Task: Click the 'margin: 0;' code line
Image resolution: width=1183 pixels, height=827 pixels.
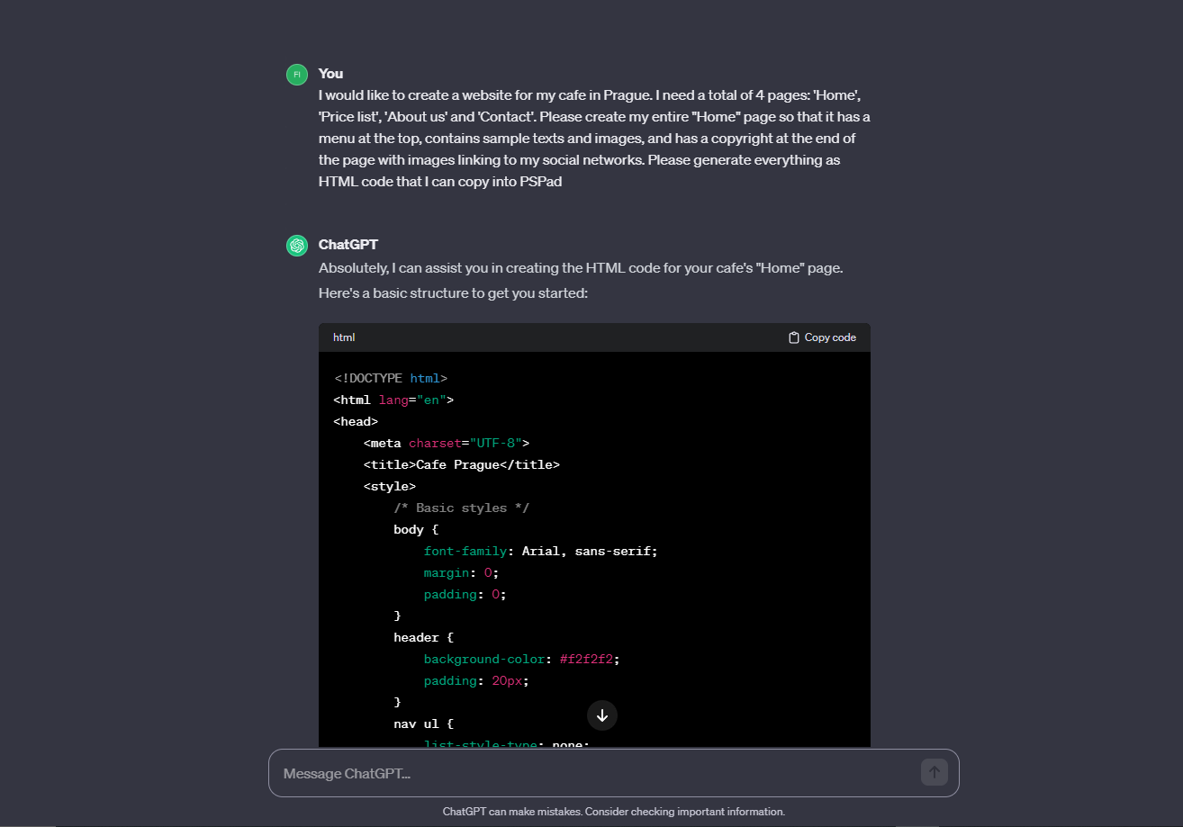Action: point(461,572)
